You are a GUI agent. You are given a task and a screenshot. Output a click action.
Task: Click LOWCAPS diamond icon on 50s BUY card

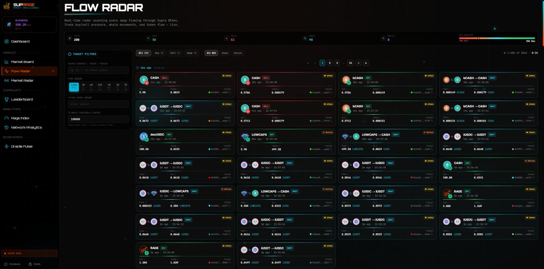tap(245, 136)
